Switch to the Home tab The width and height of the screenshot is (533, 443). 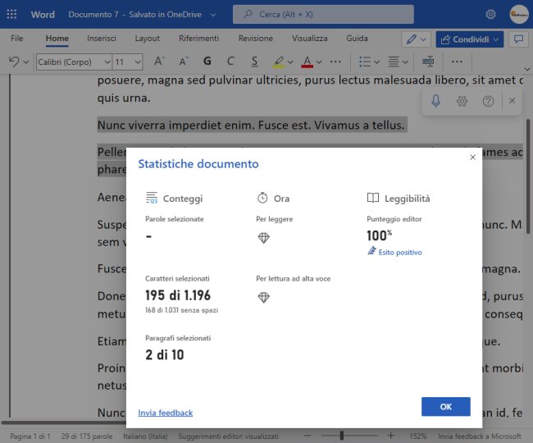pyautogui.click(x=57, y=38)
